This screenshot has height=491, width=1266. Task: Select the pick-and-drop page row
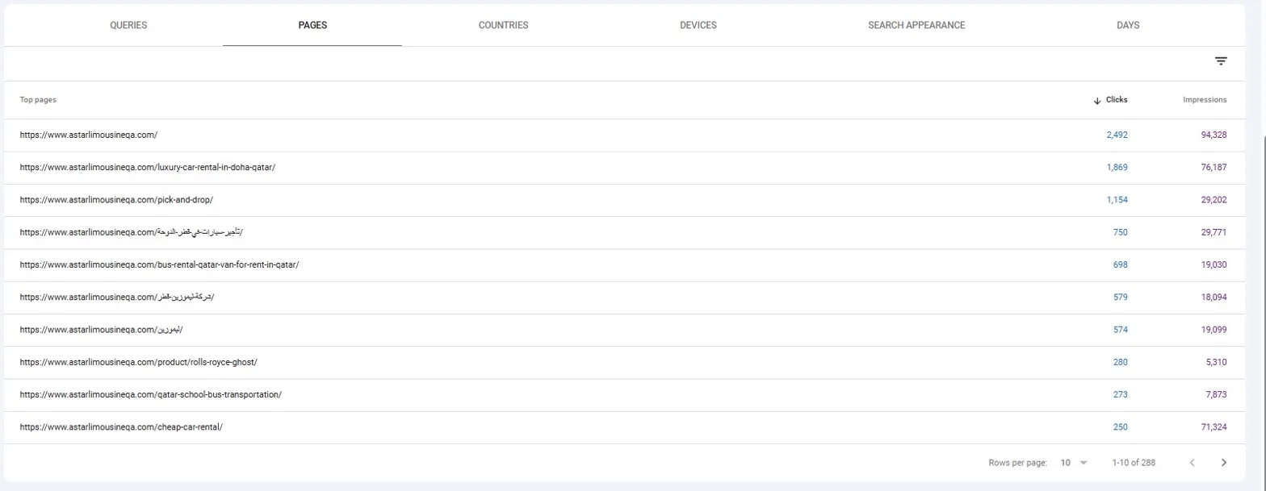click(624, 200)
